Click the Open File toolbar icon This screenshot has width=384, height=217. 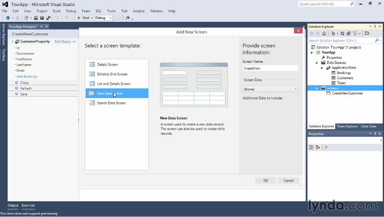click(36, 18)
